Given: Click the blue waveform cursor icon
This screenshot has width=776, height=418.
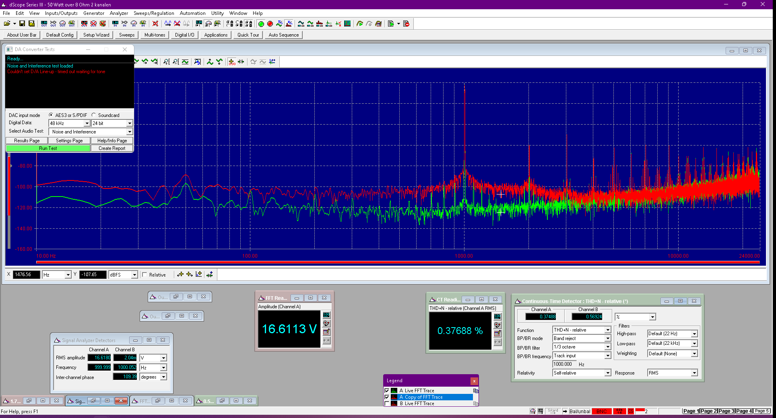Looking at the screenshot, I should coord(272,61).
